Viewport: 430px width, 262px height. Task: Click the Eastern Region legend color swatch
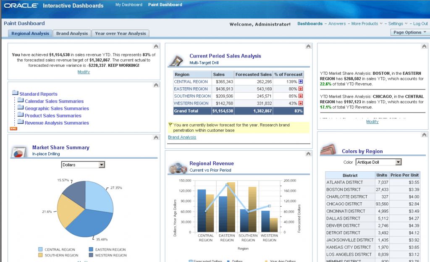pos(91,249)
